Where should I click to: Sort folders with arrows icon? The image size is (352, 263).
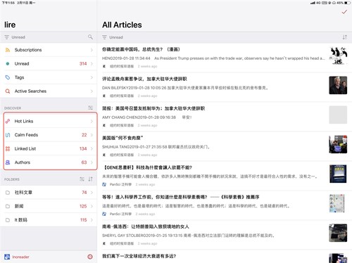[90, 179]
